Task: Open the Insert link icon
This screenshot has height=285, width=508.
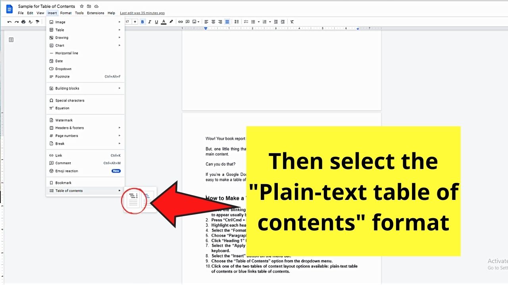Action: [180, 22]
